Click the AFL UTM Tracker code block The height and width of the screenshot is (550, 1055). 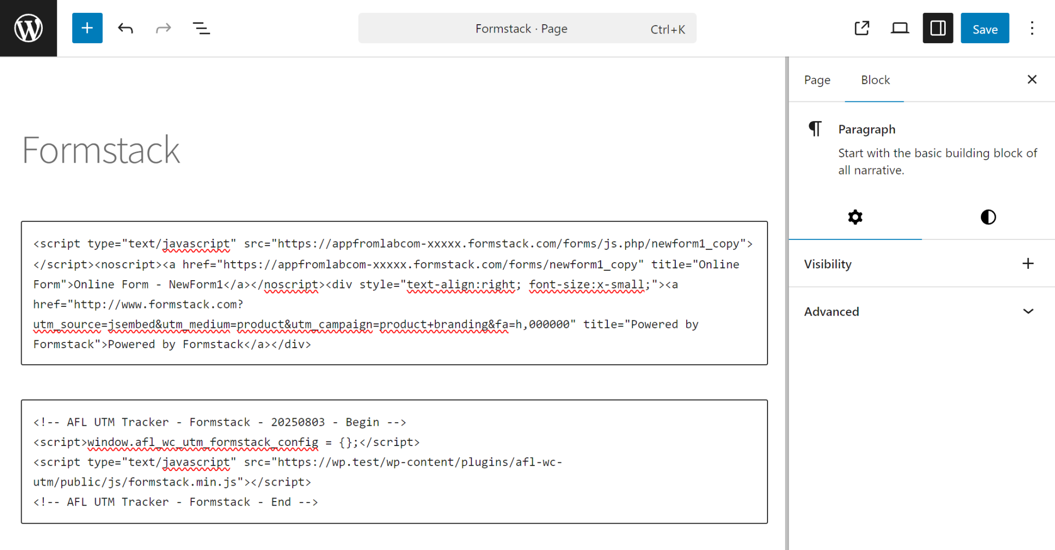tap(394, 461)
